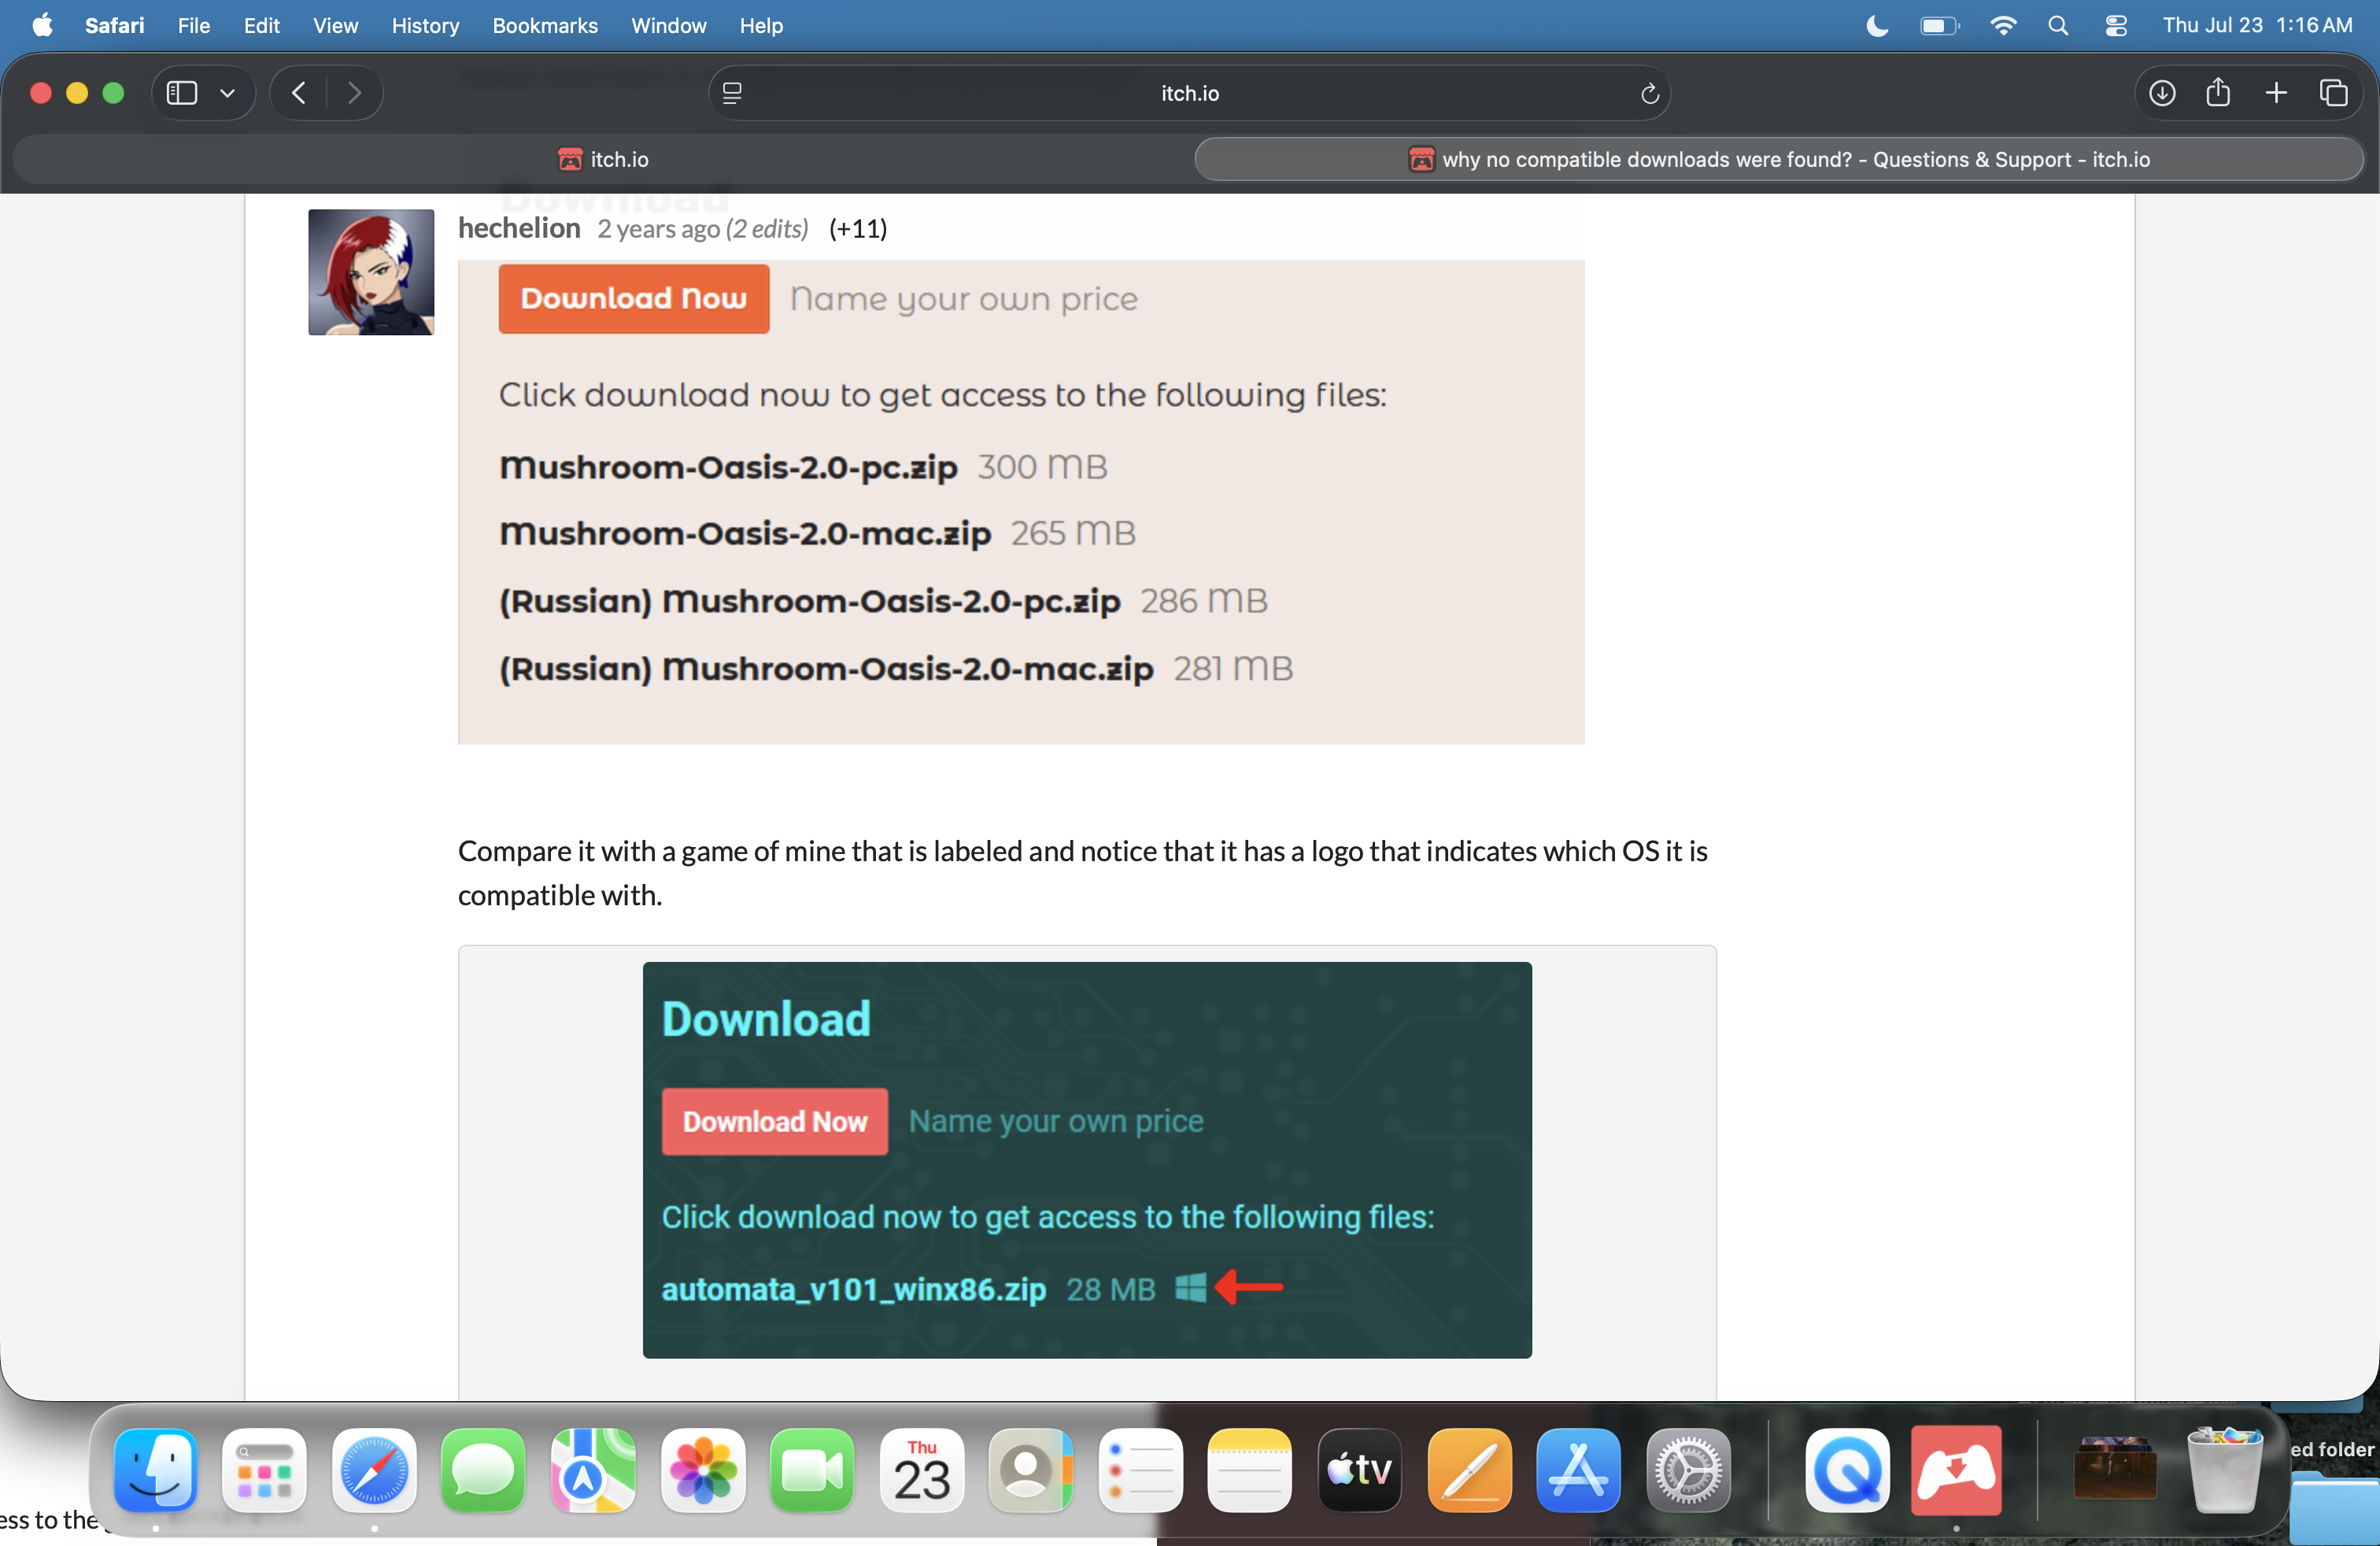This screenshot has width=2380, height=1546.
Task: Open the Apple menu
Action: pos(42,25)
